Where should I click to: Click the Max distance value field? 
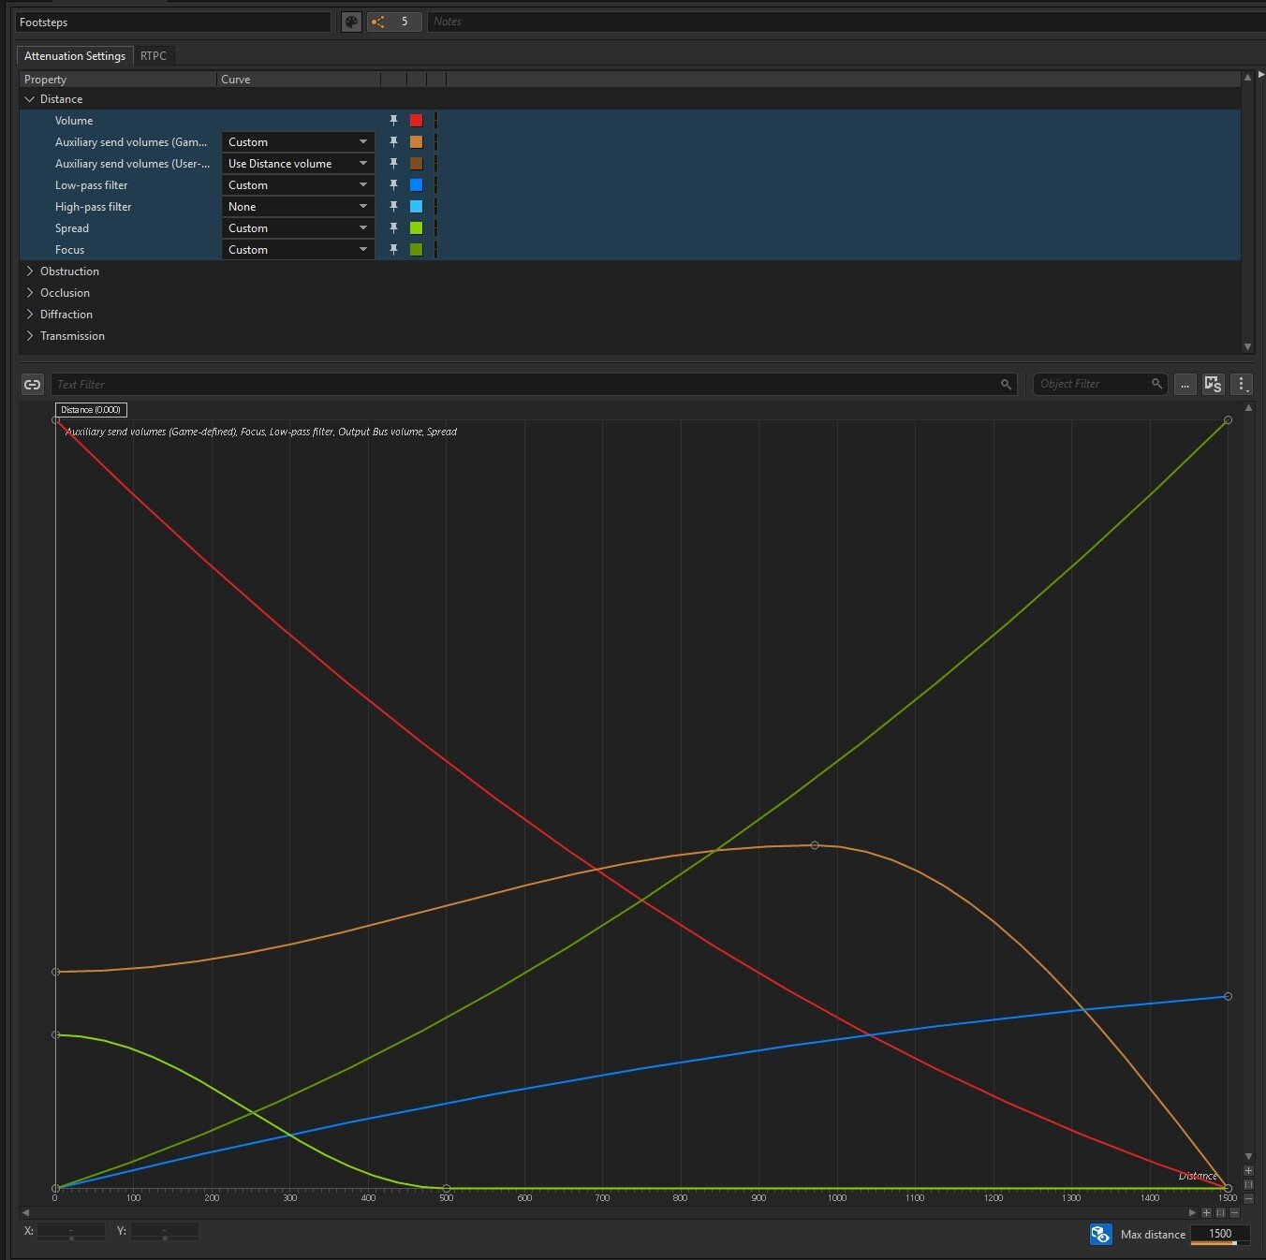1219,1234
